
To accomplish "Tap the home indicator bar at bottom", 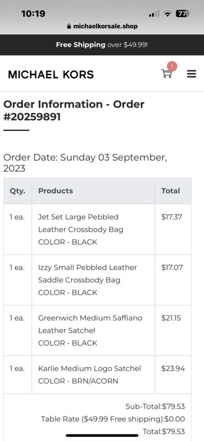I will (102, 435).
